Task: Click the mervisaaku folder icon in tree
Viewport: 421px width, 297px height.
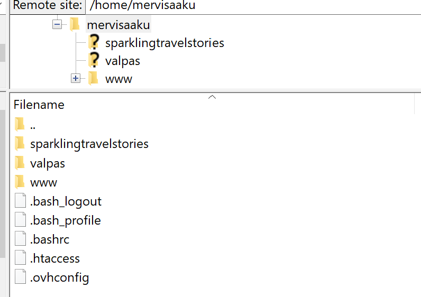Action: tap(75, 24)
